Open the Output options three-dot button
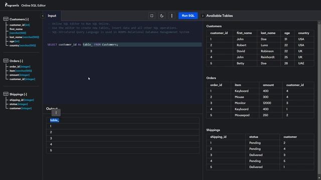The width and height of the screenshot is (321, 180). point(56,112)
